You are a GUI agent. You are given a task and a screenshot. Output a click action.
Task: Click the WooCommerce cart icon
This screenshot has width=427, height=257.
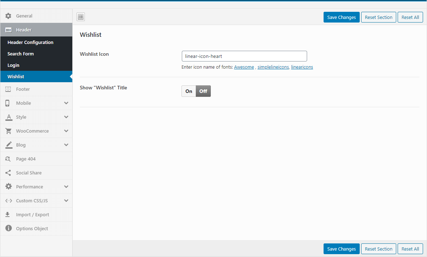(9, 131)
